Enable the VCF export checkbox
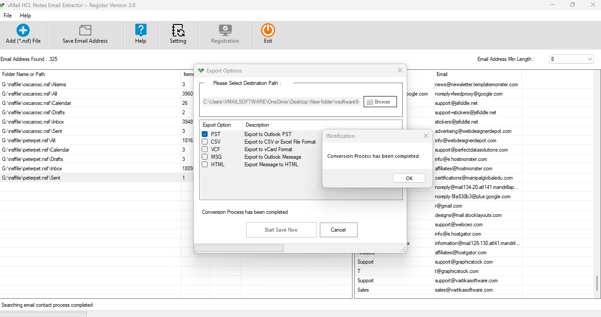Screen dimensions: 601x317 (x=205, y=149)
